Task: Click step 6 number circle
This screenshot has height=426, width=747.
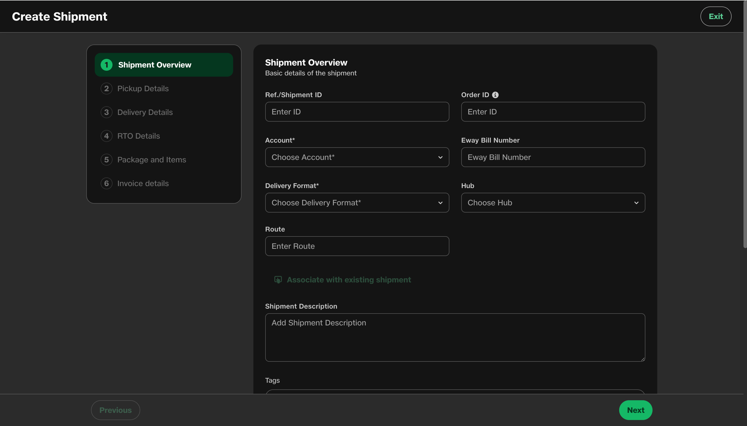Action: click(106, 183)
